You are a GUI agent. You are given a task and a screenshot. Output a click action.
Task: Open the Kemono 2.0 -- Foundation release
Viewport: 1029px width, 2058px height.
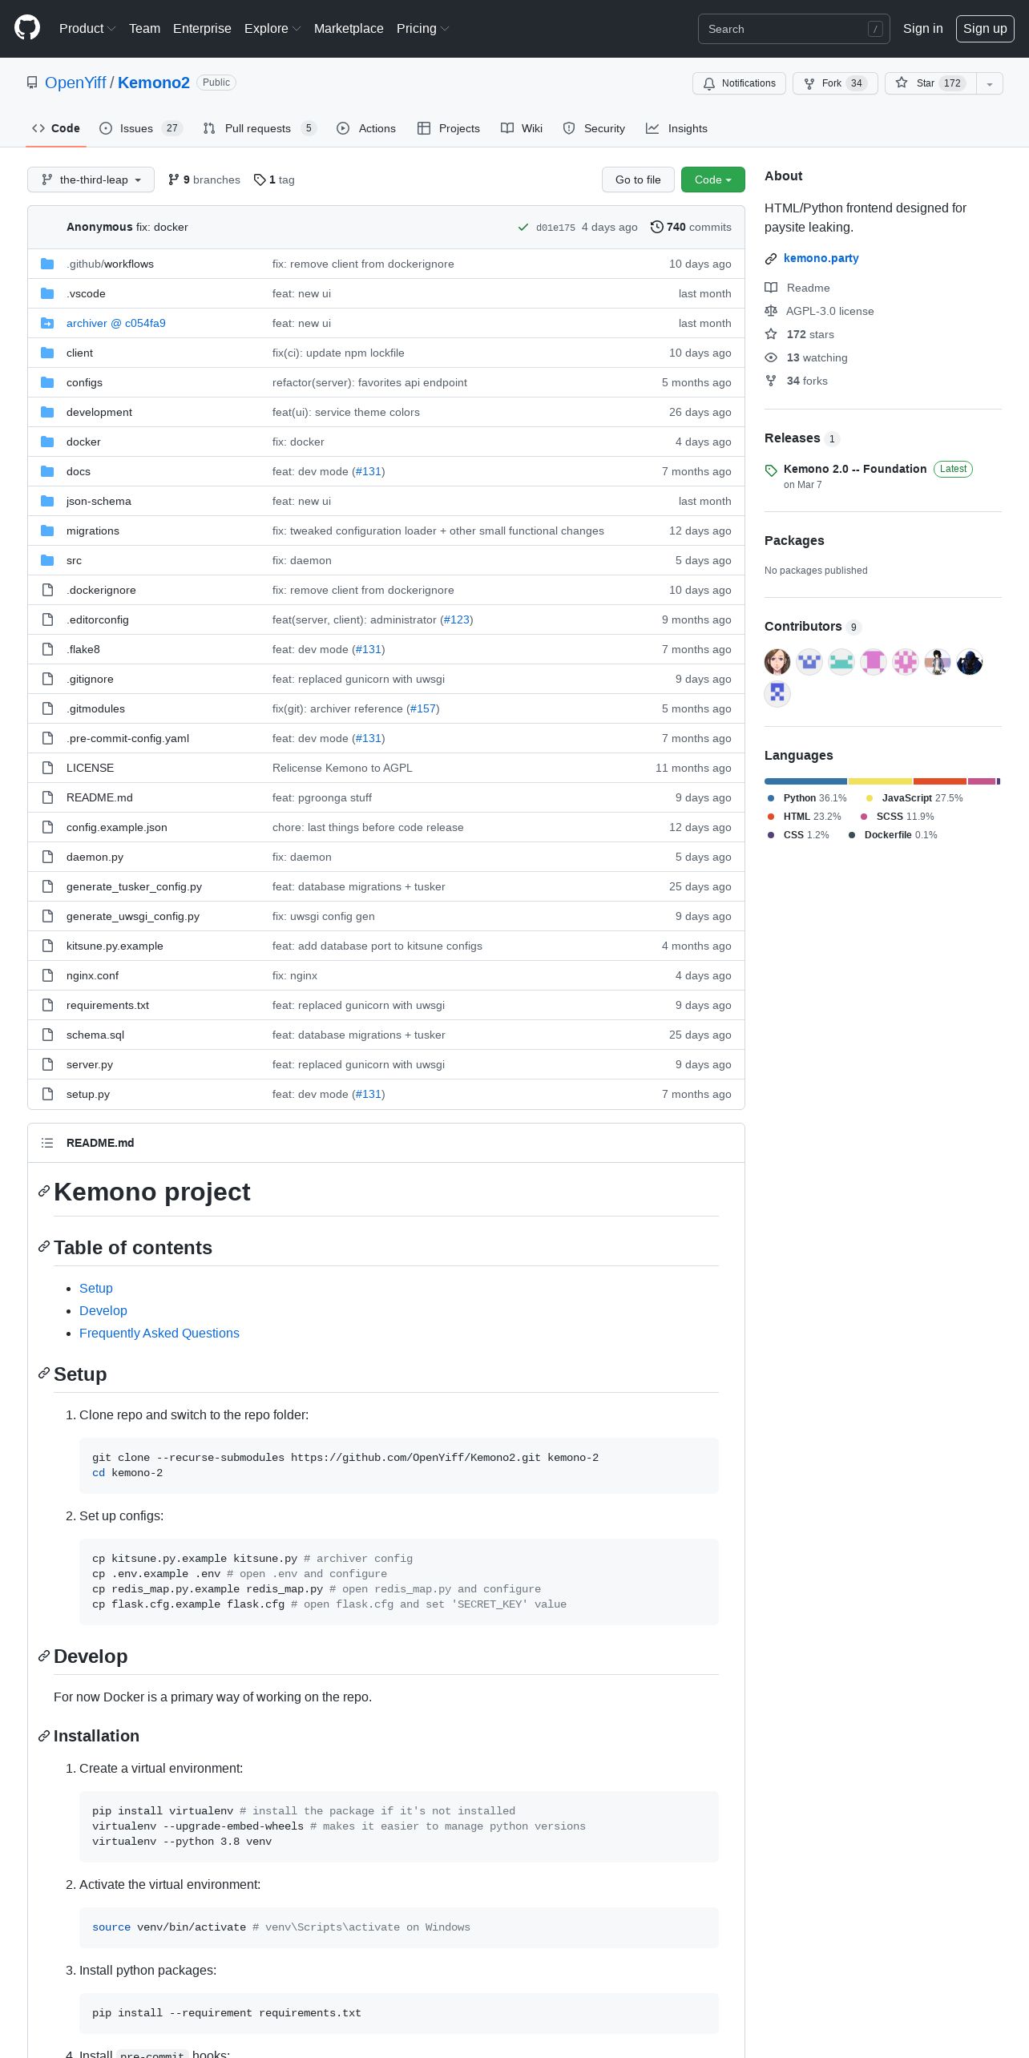click(x=855, y=469)
